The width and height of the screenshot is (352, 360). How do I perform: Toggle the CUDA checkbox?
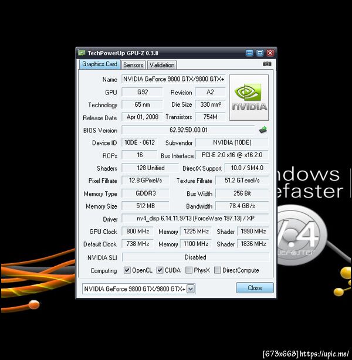160,270
